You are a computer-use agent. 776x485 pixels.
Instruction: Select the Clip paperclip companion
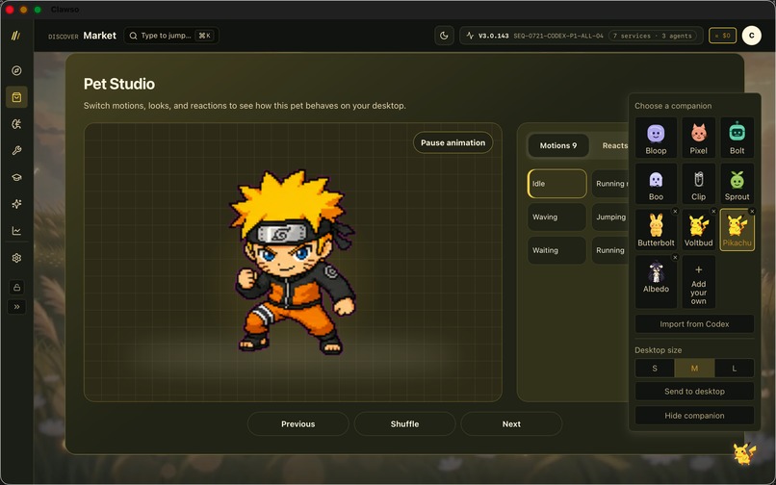[698, 184]
